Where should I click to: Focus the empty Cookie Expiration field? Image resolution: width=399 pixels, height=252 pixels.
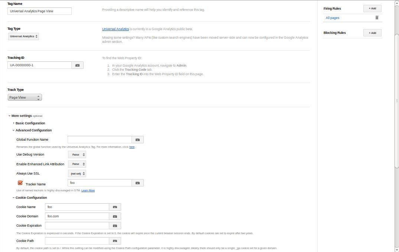point(77,226)
